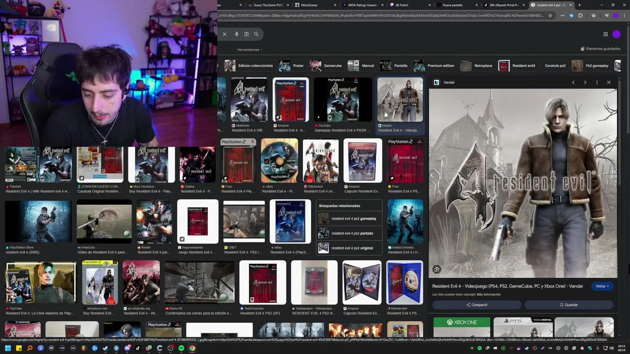Open Spotify from the taskbar
This screenshot has height=354, width=630.
pos(182,348)
